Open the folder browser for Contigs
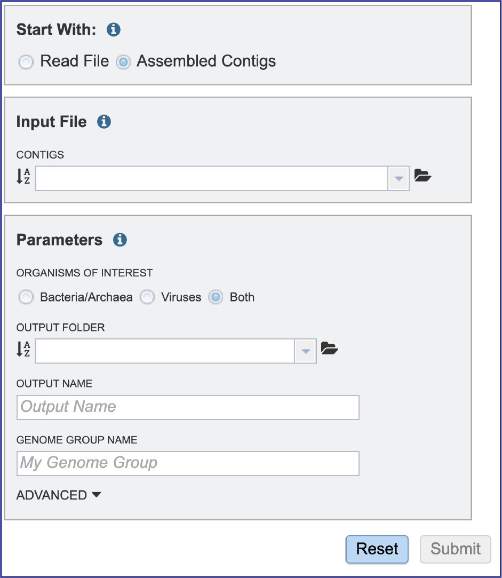Viewport: 502px width, 578px height. click(x=423, y=176)
